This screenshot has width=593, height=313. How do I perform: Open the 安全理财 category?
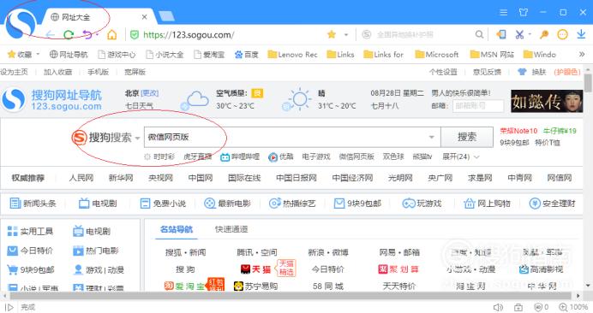[x=552, y=204]
